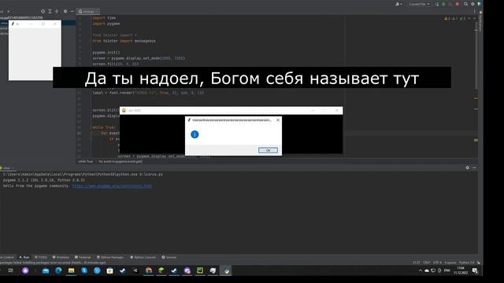Close the info message box dialog
Viewport: 504px width, 283px height.
pos(278,120)
